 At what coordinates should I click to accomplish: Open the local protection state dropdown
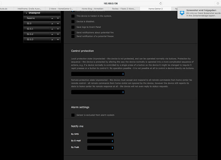point(98,74)
